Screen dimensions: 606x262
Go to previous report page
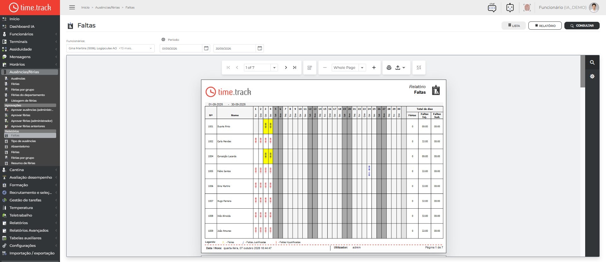point(237,68)
